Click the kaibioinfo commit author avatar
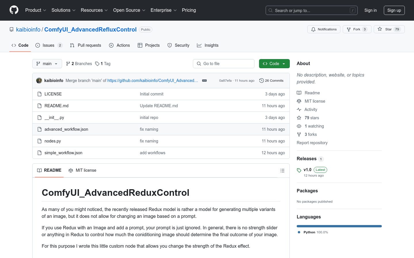 [x=39, y=81]
